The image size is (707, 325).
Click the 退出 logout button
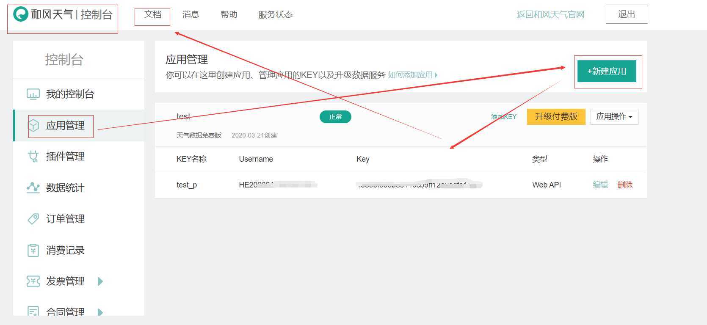coord(627,14)
